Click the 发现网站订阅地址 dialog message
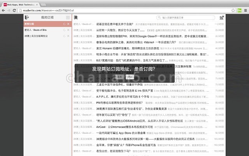The width and height of the screenshot is (249, 156). [x=124, y=69]
